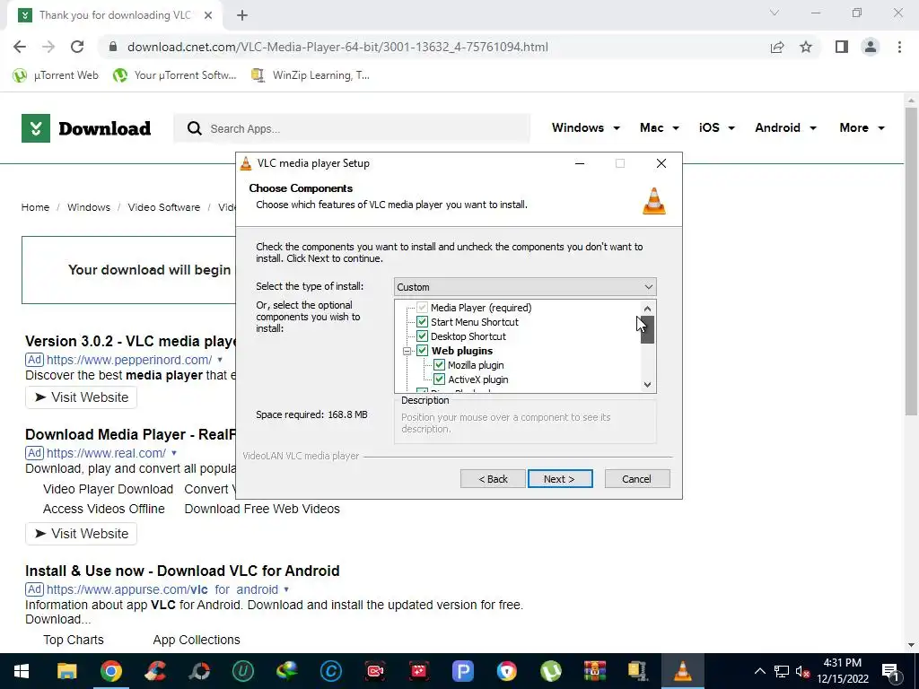Reload the page with the refresh icon
The width and height of the screenshot is (919, 689).
[x=77, y=47]
